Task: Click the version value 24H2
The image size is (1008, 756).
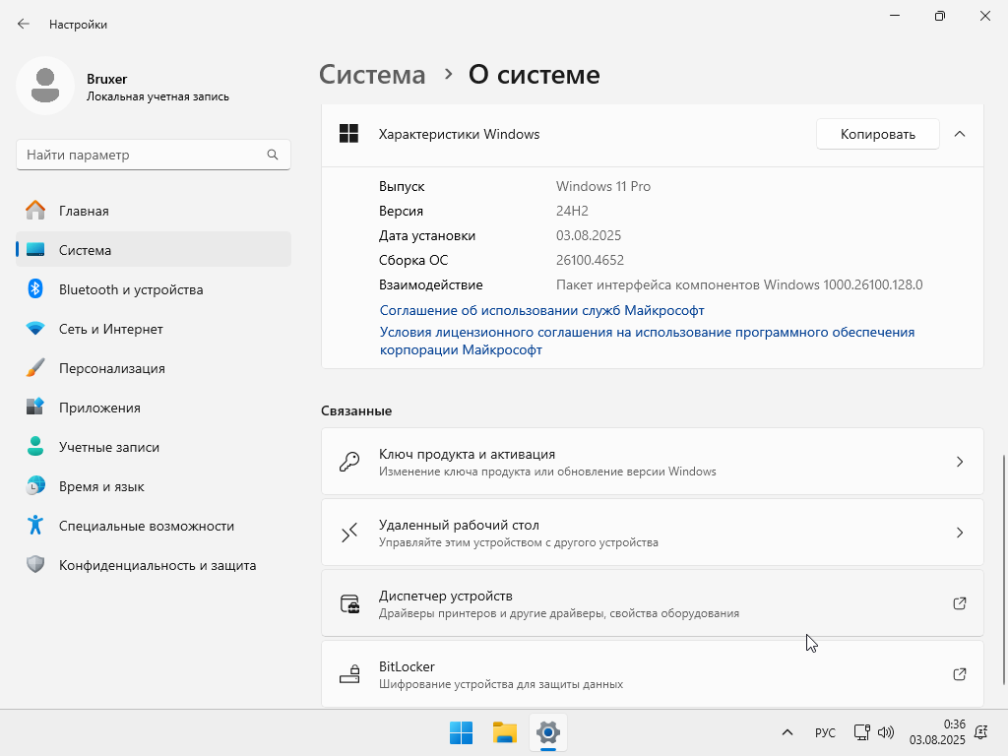Action: (572, 211)
